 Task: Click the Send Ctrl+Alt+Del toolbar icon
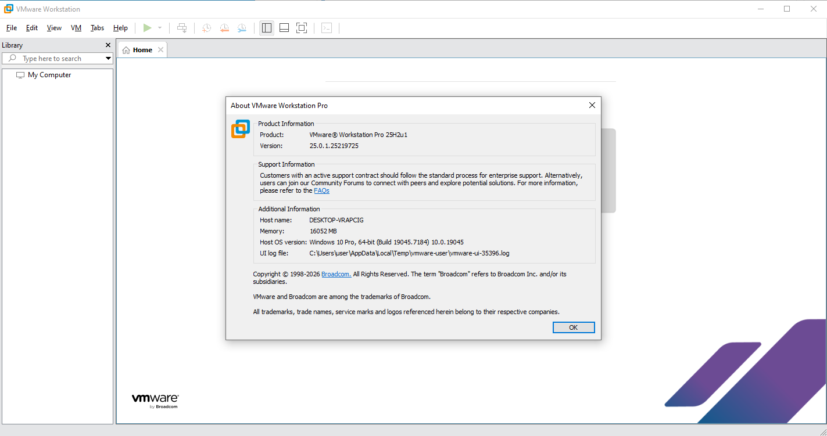[x=182, y=28]
